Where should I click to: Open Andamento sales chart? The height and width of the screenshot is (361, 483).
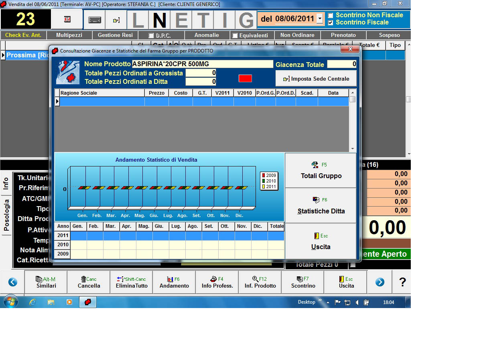[x=174, y=282]
